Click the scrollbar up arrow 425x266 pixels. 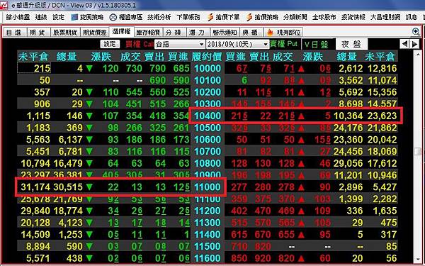click(418, 55)
